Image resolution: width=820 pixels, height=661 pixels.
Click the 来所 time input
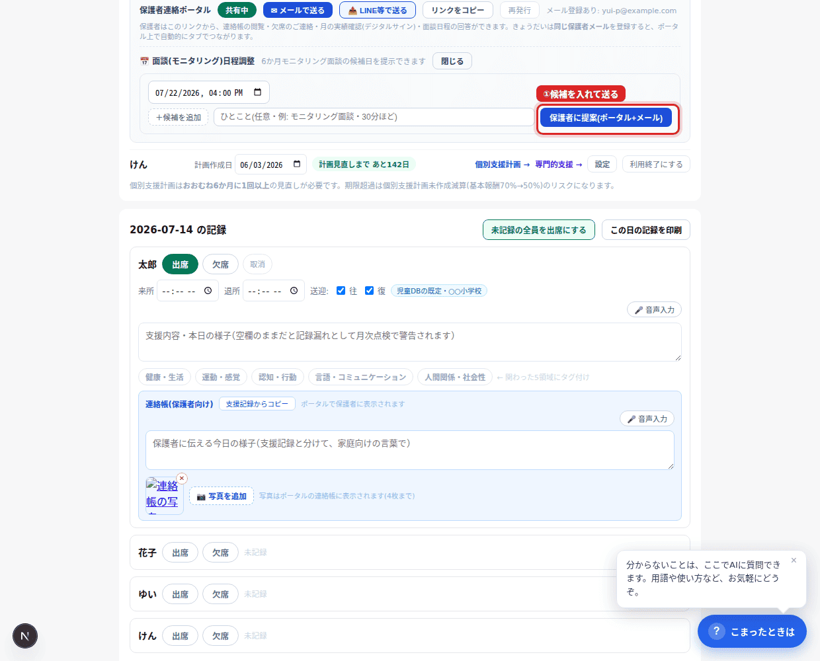(x=188, y=291)
